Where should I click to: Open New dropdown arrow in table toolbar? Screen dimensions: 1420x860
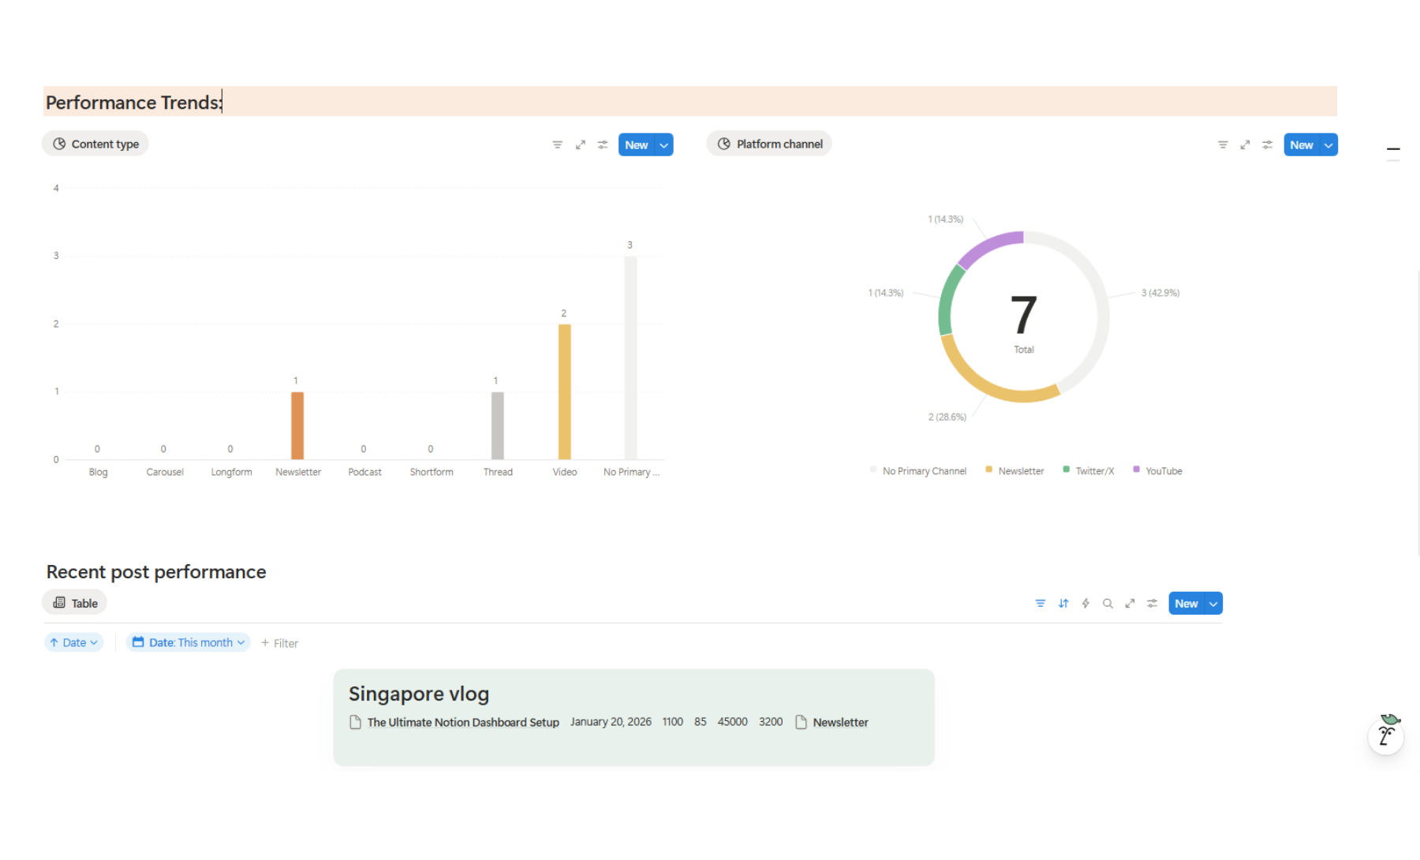point(1214,604)
